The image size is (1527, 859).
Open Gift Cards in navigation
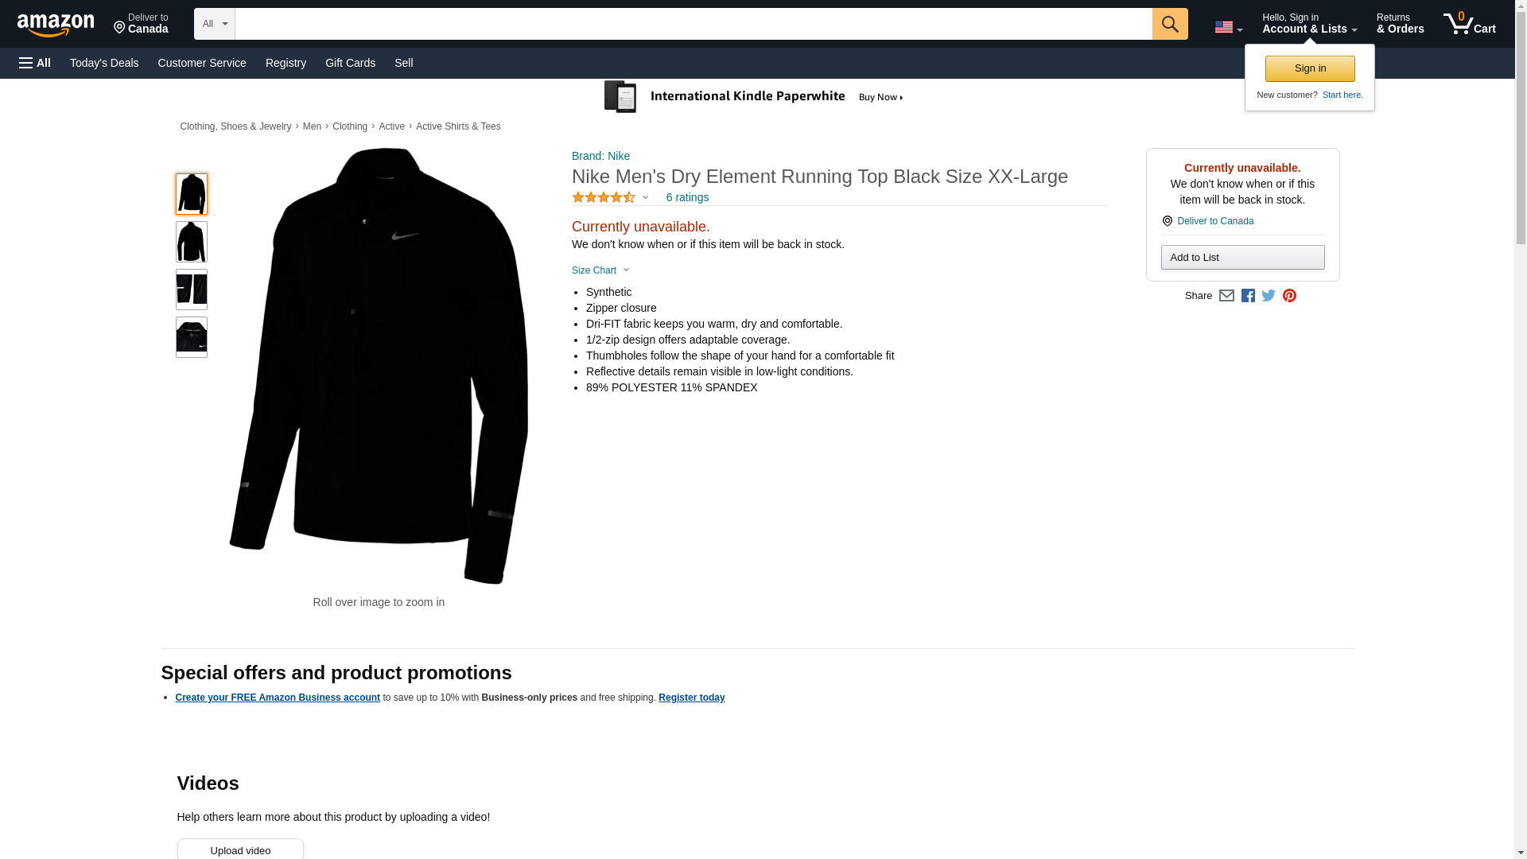[x=350, y=63]
